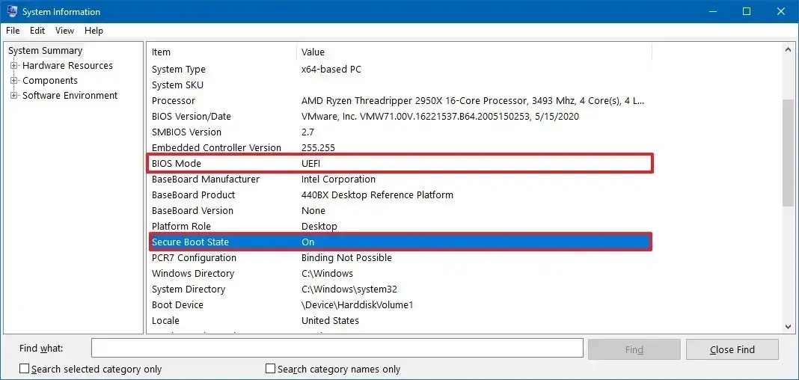This screenshot has width=799, height=380.
Task: Select System Summary in the tree
Action: pos(46,50)
